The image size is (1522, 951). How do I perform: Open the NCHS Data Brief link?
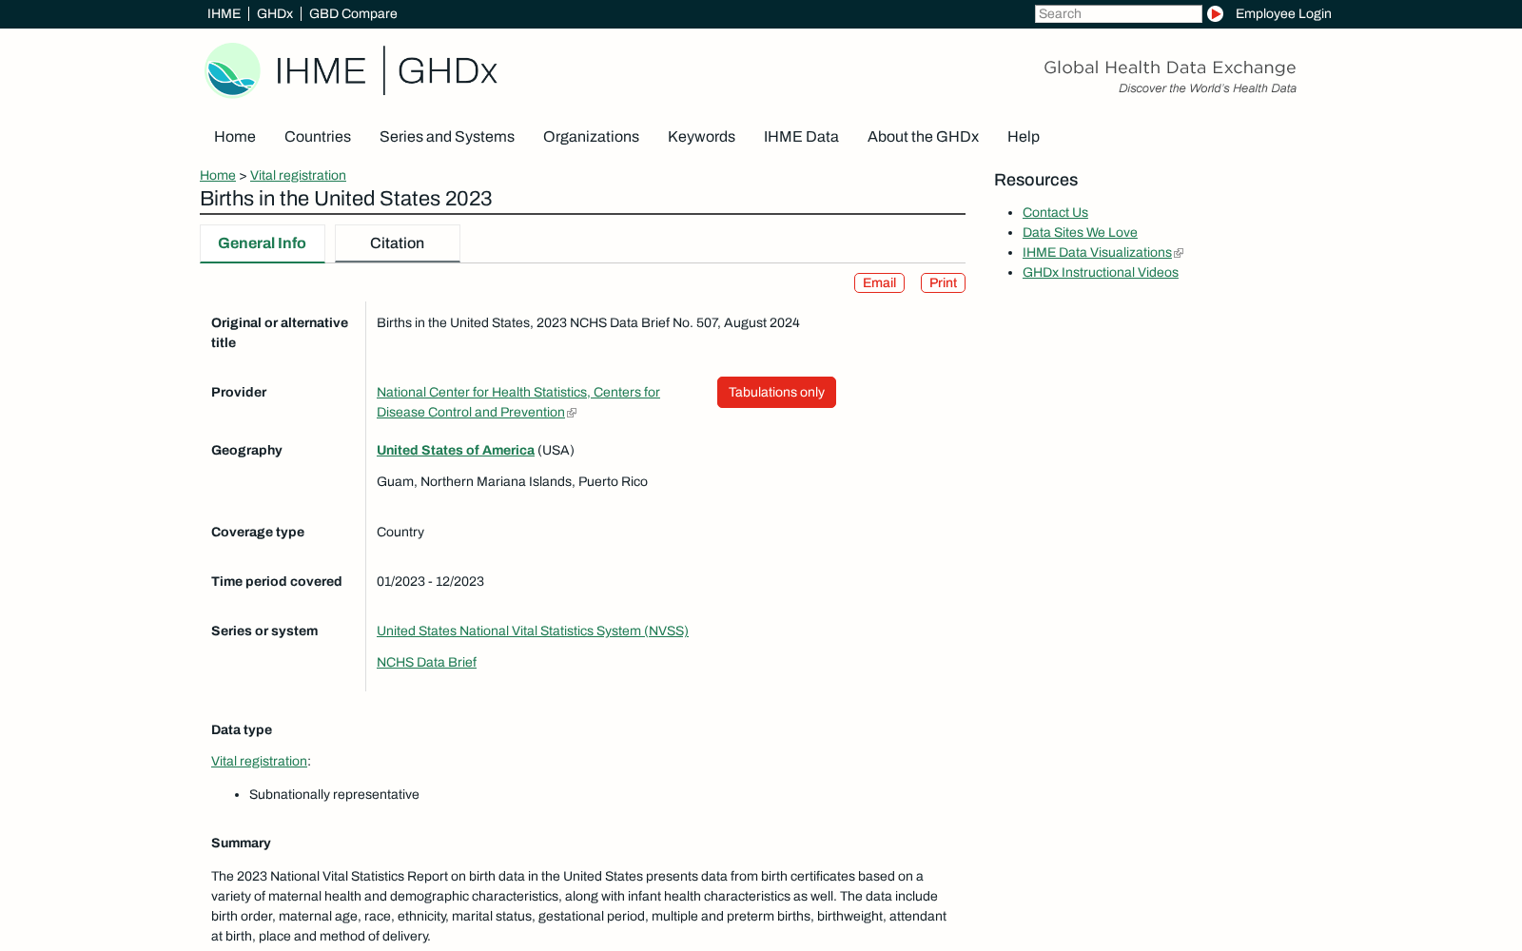tap(426, 663)
